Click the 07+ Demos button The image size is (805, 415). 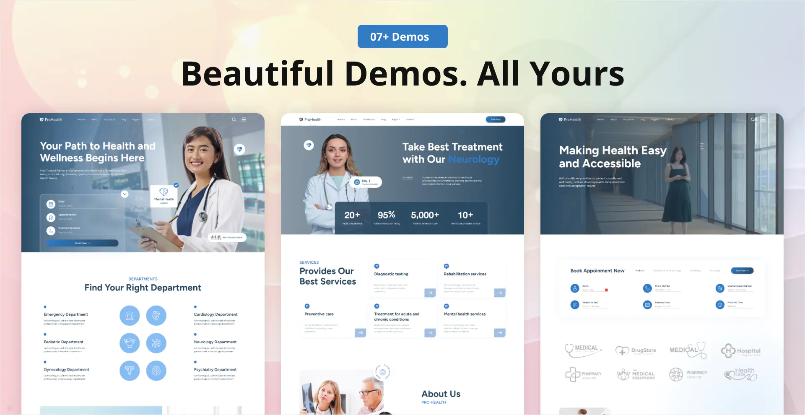pos(402,36)
